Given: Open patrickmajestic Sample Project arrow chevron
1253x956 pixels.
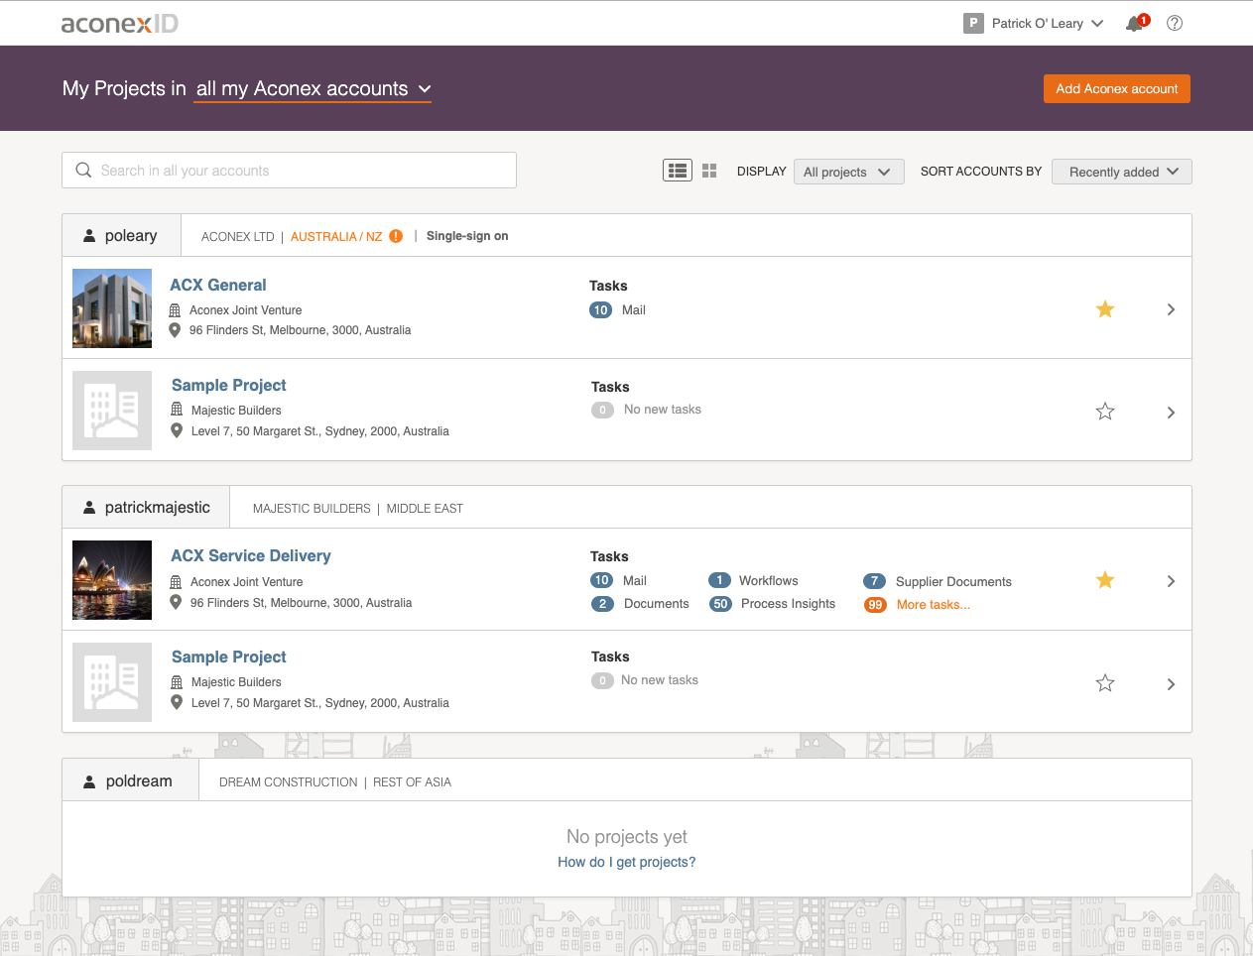Looking at the screenshot, I should 1171,684.
